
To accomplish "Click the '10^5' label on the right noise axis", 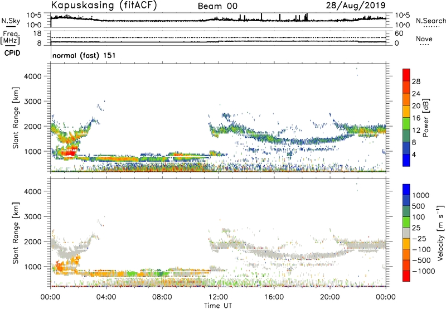I will (x=402, y=16).
